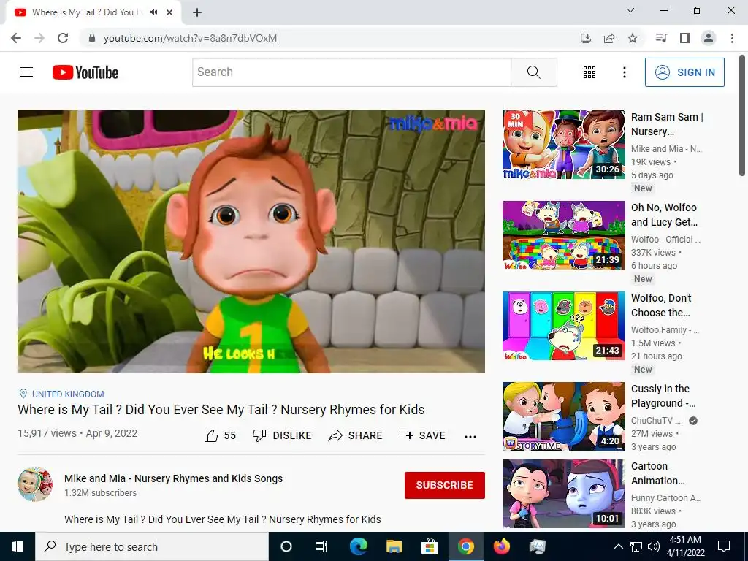Open volume control in tray
The width and height of the screenshot is (748, 561).
(x=654, y=546)
